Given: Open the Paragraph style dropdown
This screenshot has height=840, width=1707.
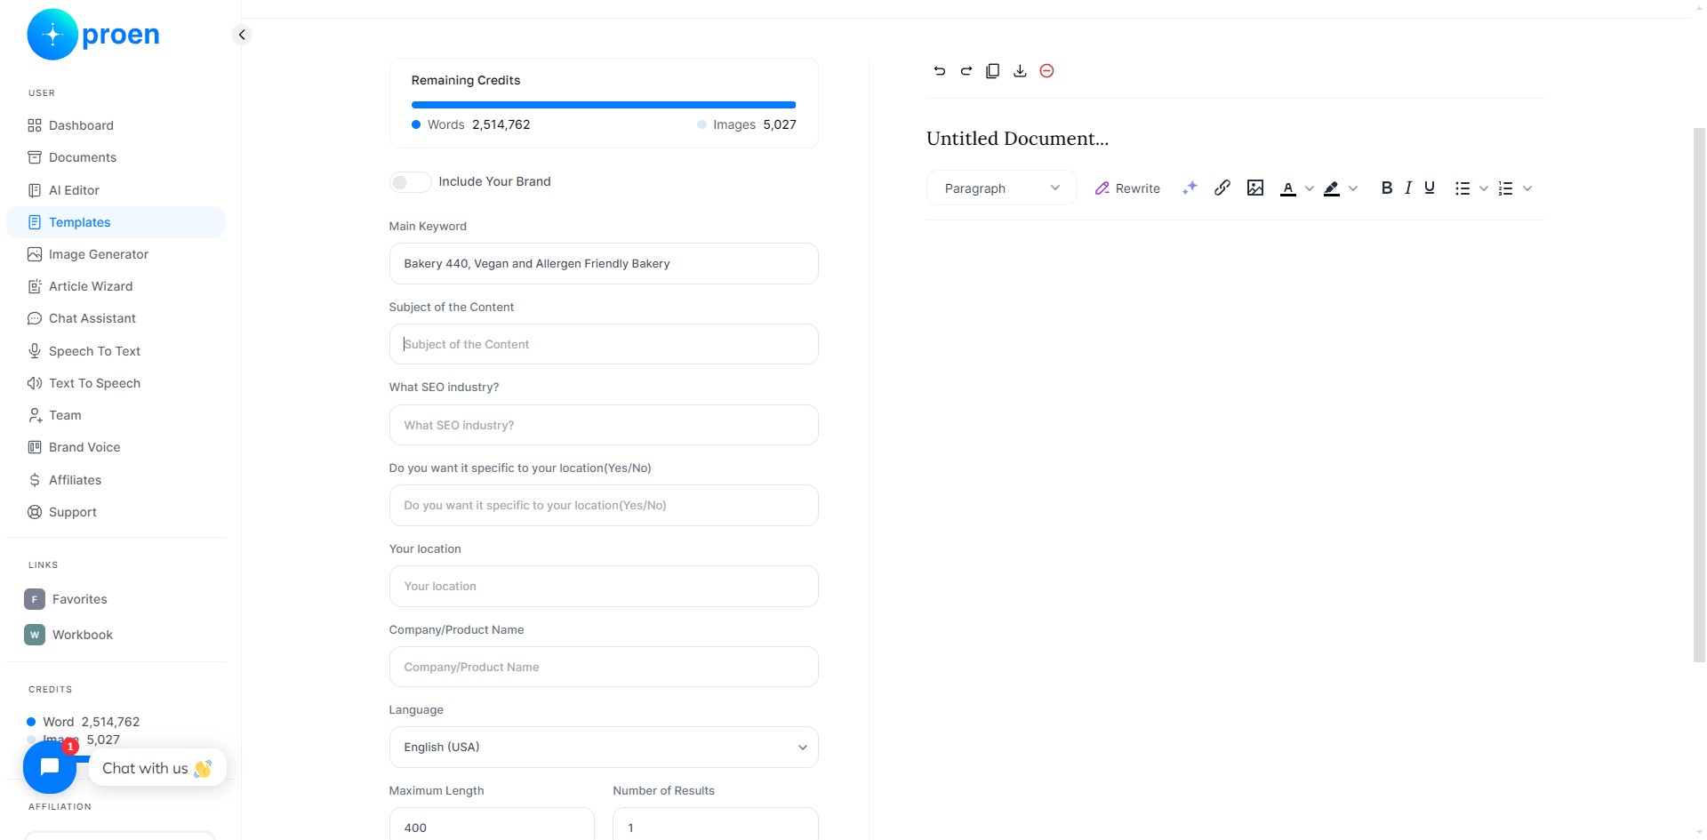Looking at the screenshot, I should [x=1002, y=188].
